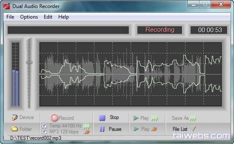Screen dimensions: 234x144
Task: Click the Device settings icon
Action: [14, 118]
